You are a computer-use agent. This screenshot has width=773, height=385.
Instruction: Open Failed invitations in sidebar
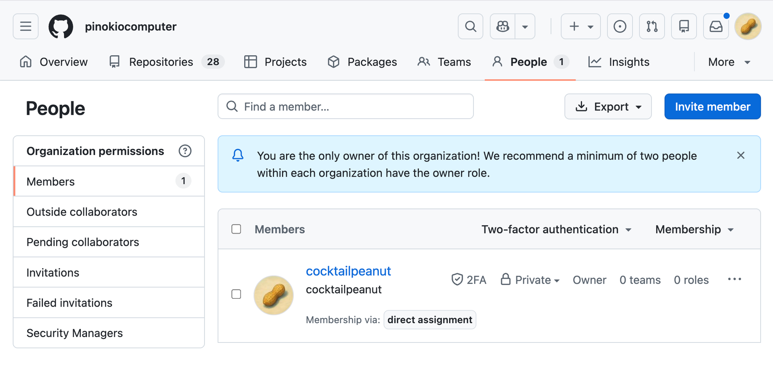click(x=109, y=303)
